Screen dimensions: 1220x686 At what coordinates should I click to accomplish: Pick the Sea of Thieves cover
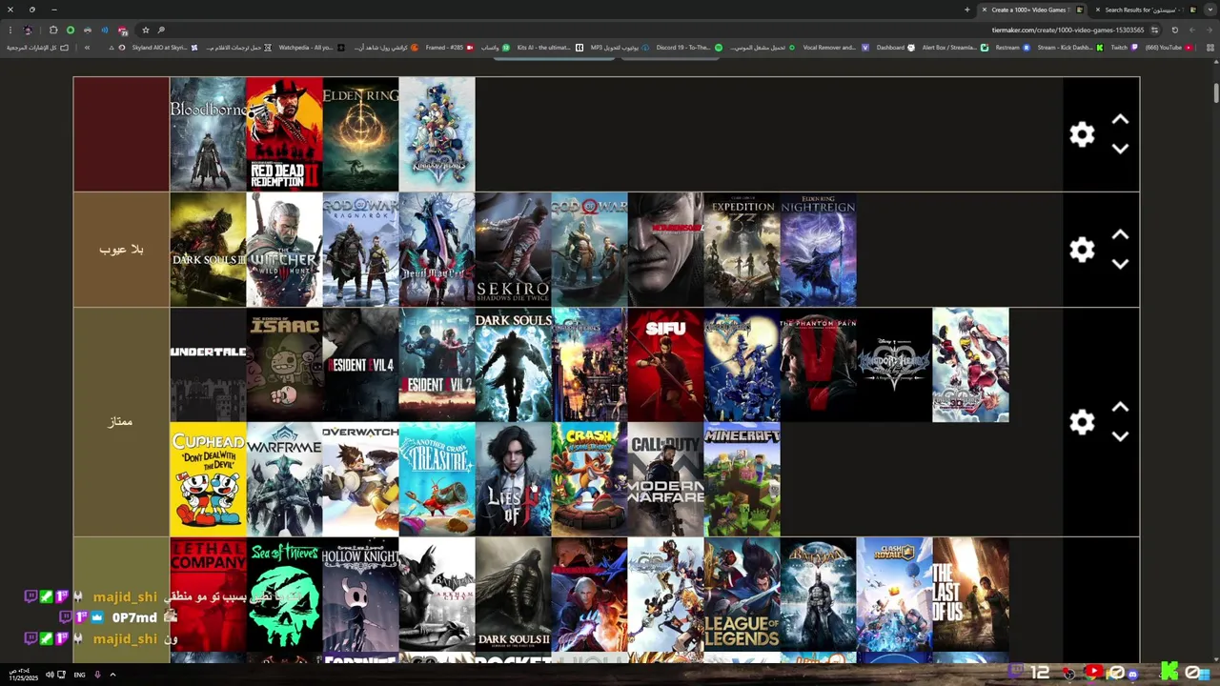click(x=284, y=595)
